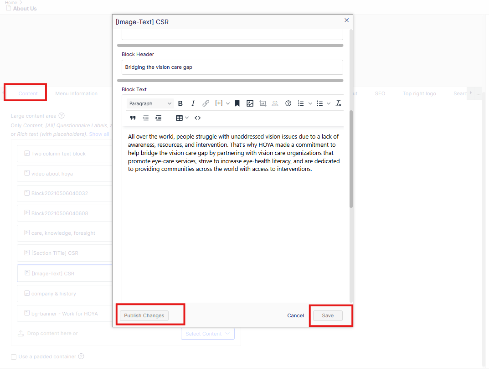The image size is (489, 372).
Task: Click Cancel in the dialog
Action: (295, 315)
